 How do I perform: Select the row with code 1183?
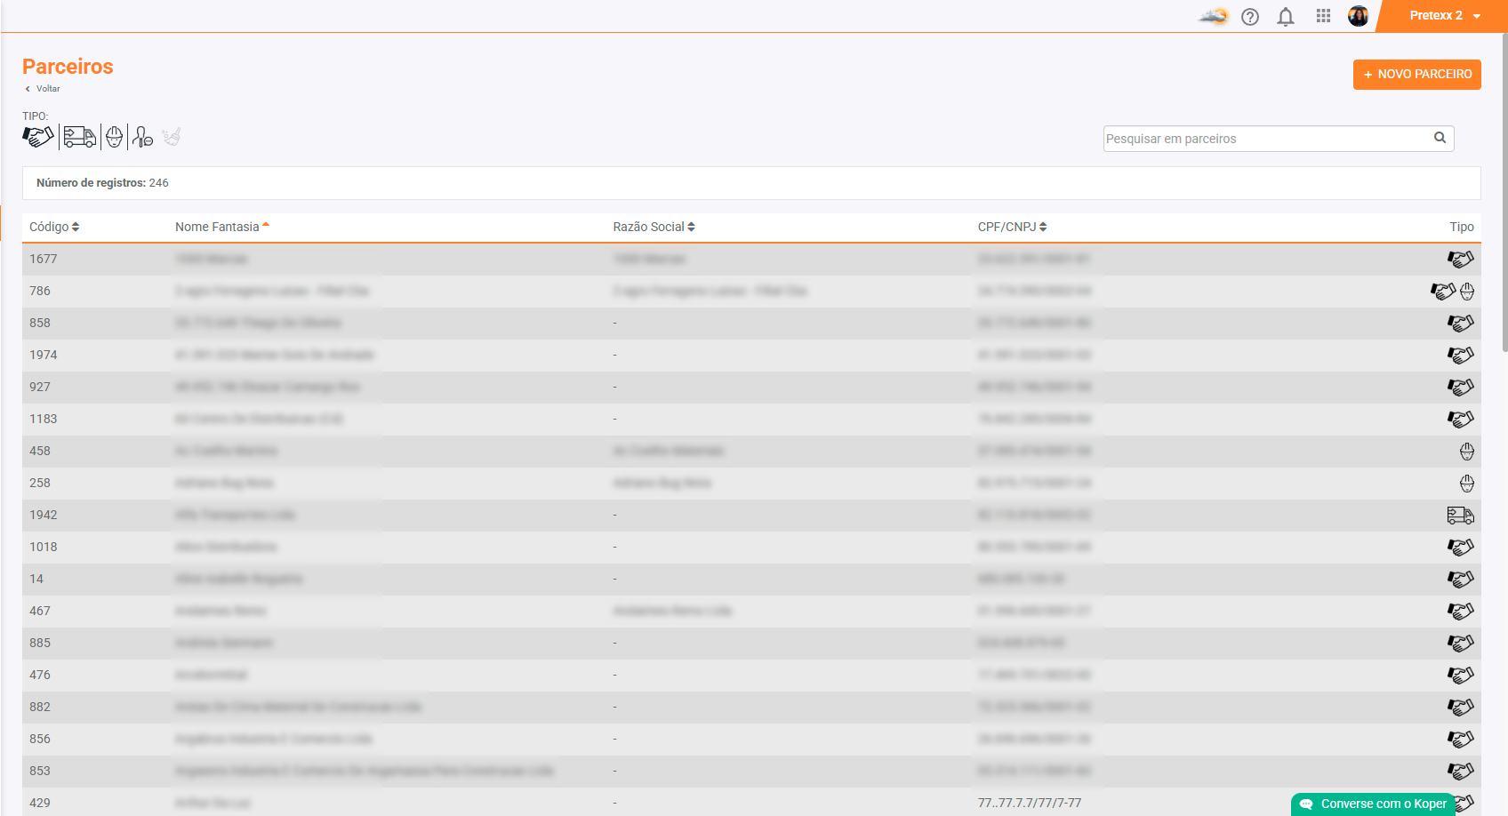coord(751,419)
